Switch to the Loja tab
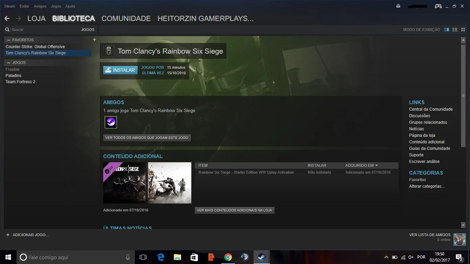Screen dimensions: 470x264 [x=36, y=19]
